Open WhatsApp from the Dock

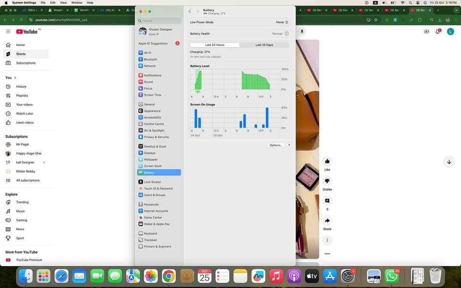[x=392, y=276]
